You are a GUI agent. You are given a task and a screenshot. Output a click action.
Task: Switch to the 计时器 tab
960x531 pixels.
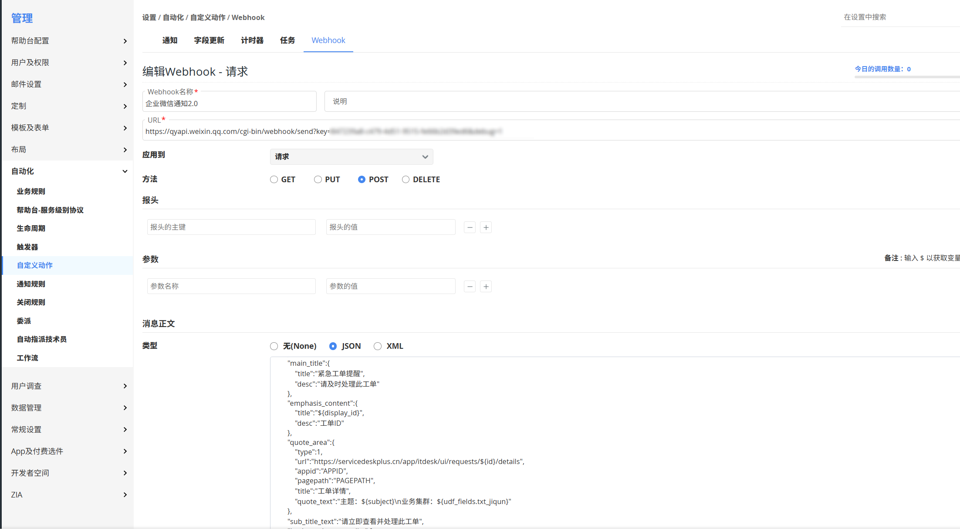click(252, 40)
